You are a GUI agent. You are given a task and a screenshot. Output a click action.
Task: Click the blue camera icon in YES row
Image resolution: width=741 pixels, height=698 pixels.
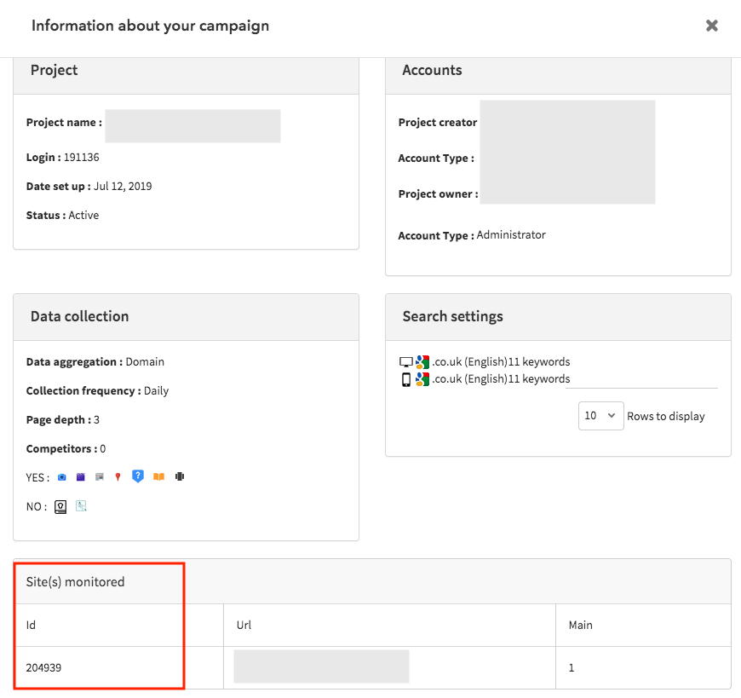62,477
